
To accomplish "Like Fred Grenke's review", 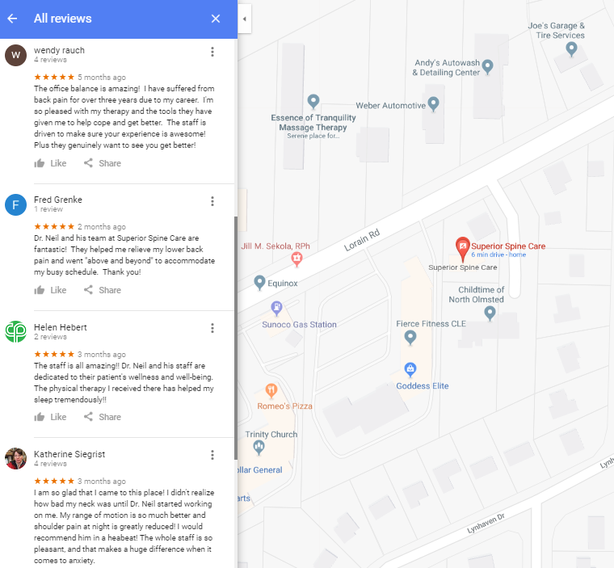I will [x=50, y=290].
